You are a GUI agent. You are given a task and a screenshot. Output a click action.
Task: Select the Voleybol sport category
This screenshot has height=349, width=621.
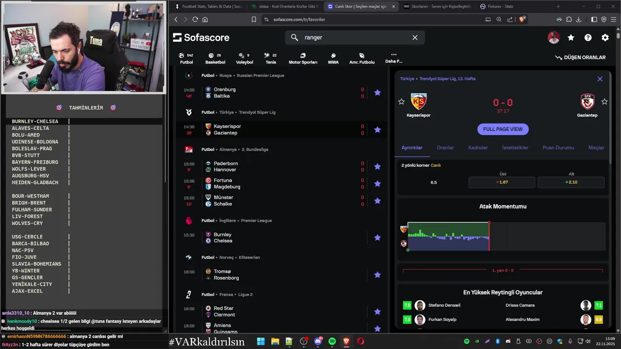coord(245,58)
